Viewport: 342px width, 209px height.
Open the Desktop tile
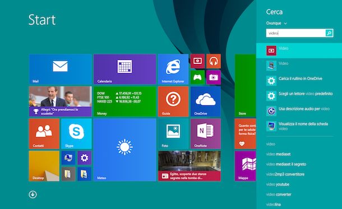44,166
